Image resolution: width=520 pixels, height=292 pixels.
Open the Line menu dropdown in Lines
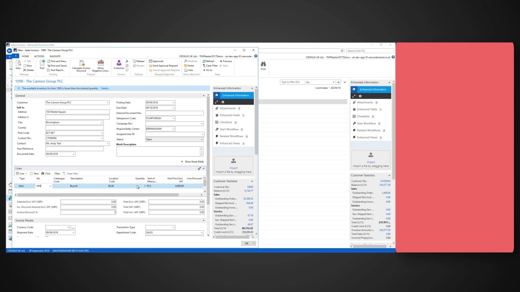(22, 173)
